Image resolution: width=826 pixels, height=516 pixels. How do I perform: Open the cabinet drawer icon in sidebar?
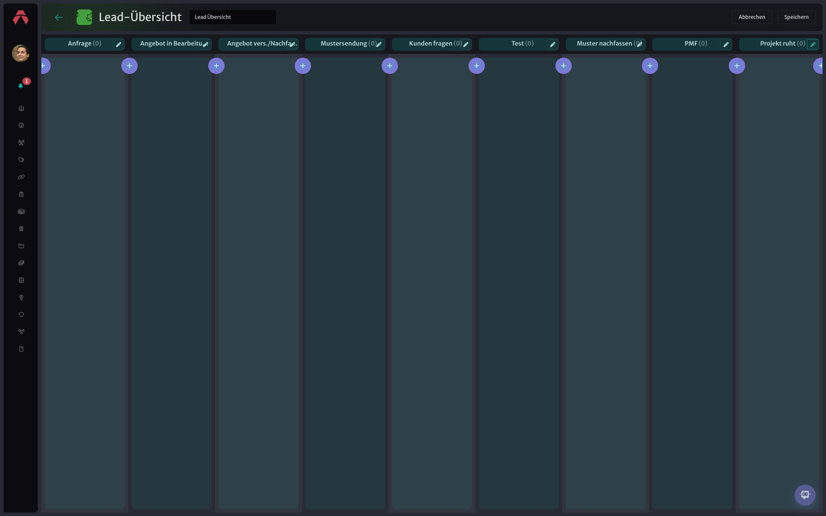click(21, 280)
